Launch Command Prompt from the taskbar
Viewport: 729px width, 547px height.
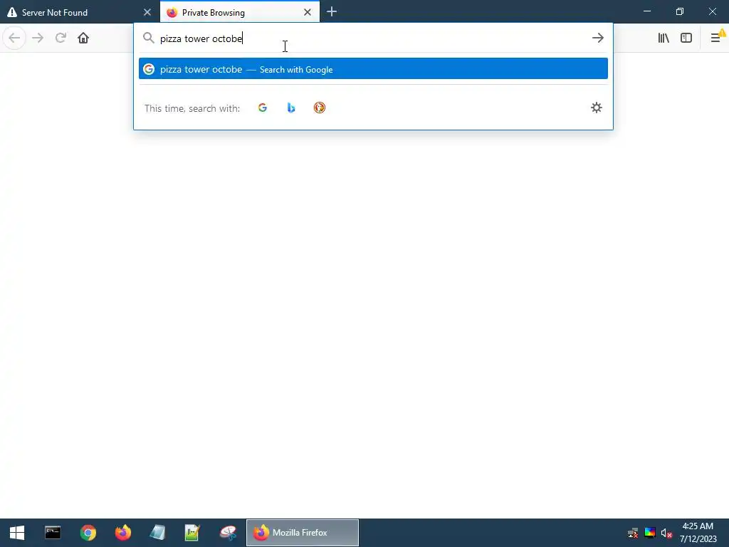click(x=53, y=533)
